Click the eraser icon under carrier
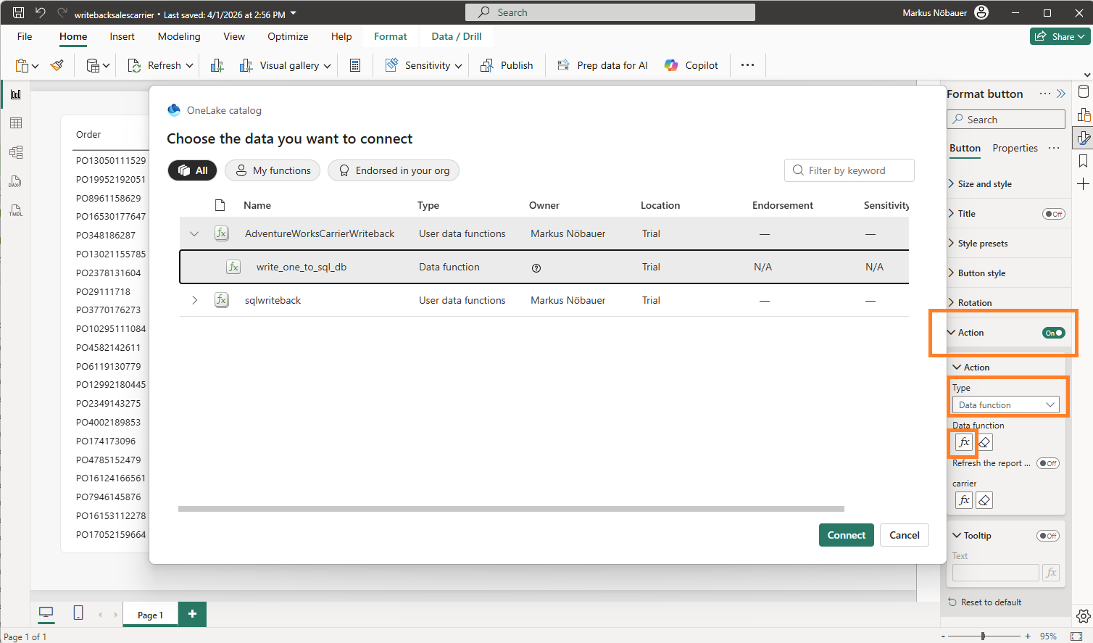The width and height of the screenshot is (1093, 643). coord(984,500)
